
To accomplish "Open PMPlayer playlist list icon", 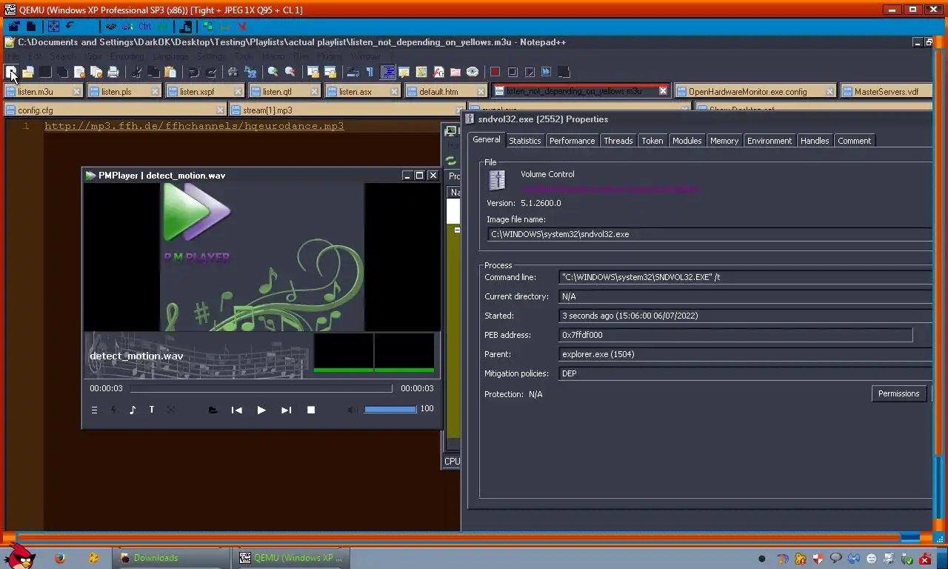I will (x=94, y=410).
